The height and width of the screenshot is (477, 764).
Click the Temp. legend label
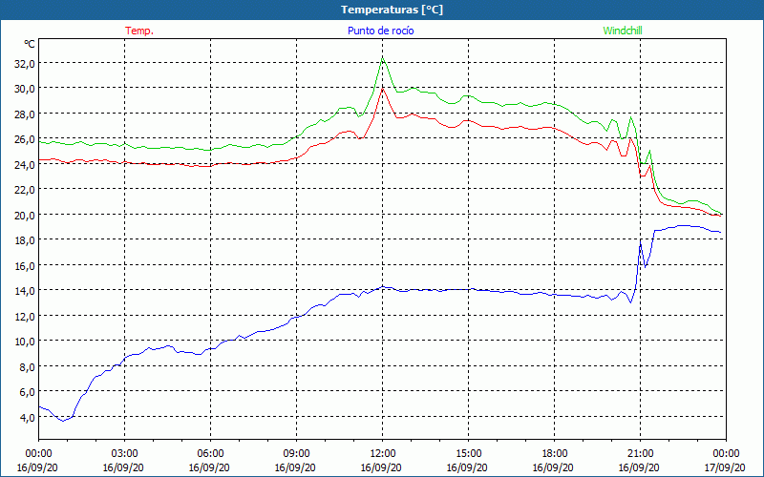click(139, 31)
